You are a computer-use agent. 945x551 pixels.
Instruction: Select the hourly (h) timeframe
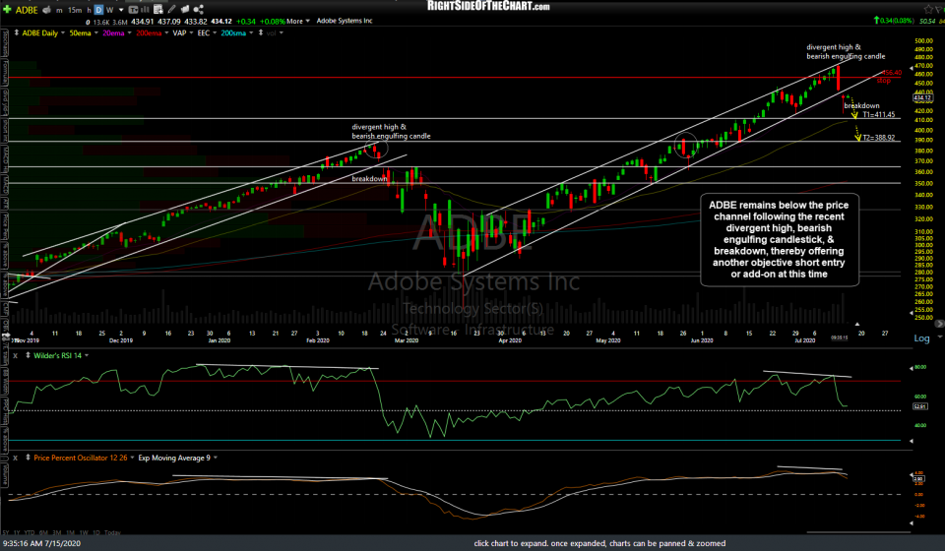[x=90, y=10]
